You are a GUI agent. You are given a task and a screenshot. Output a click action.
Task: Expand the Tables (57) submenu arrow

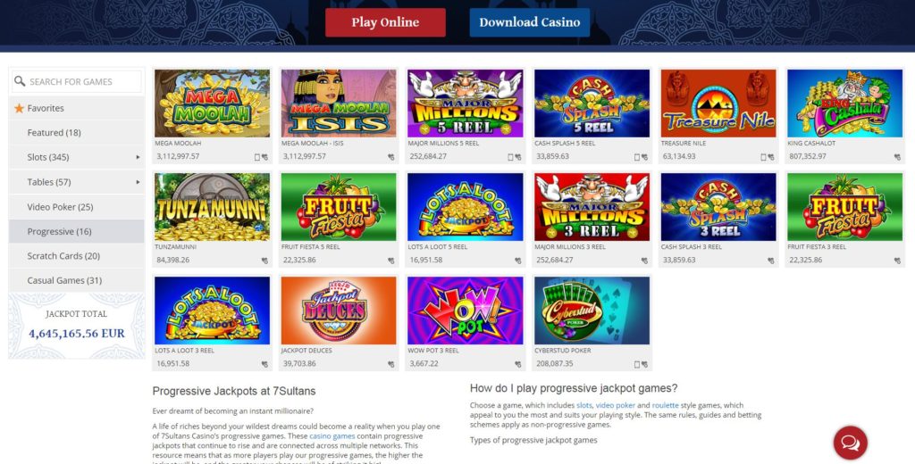[x=138, y=182]
